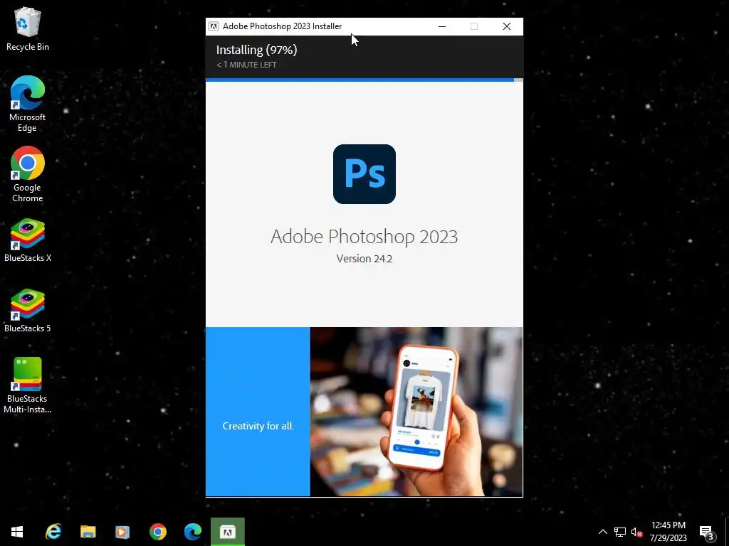The width and height of the screenshot is (729, 546).
Task: Click the 'Adobe Photoshop 2023' heading
Action: [364, 236]
